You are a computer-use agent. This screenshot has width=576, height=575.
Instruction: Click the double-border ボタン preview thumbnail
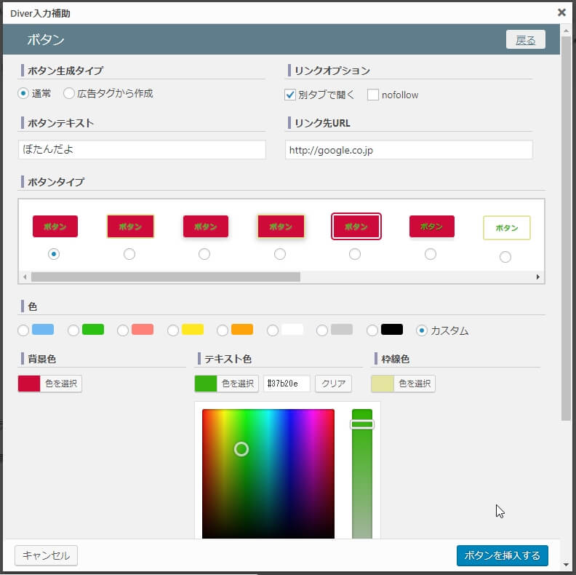356,226
